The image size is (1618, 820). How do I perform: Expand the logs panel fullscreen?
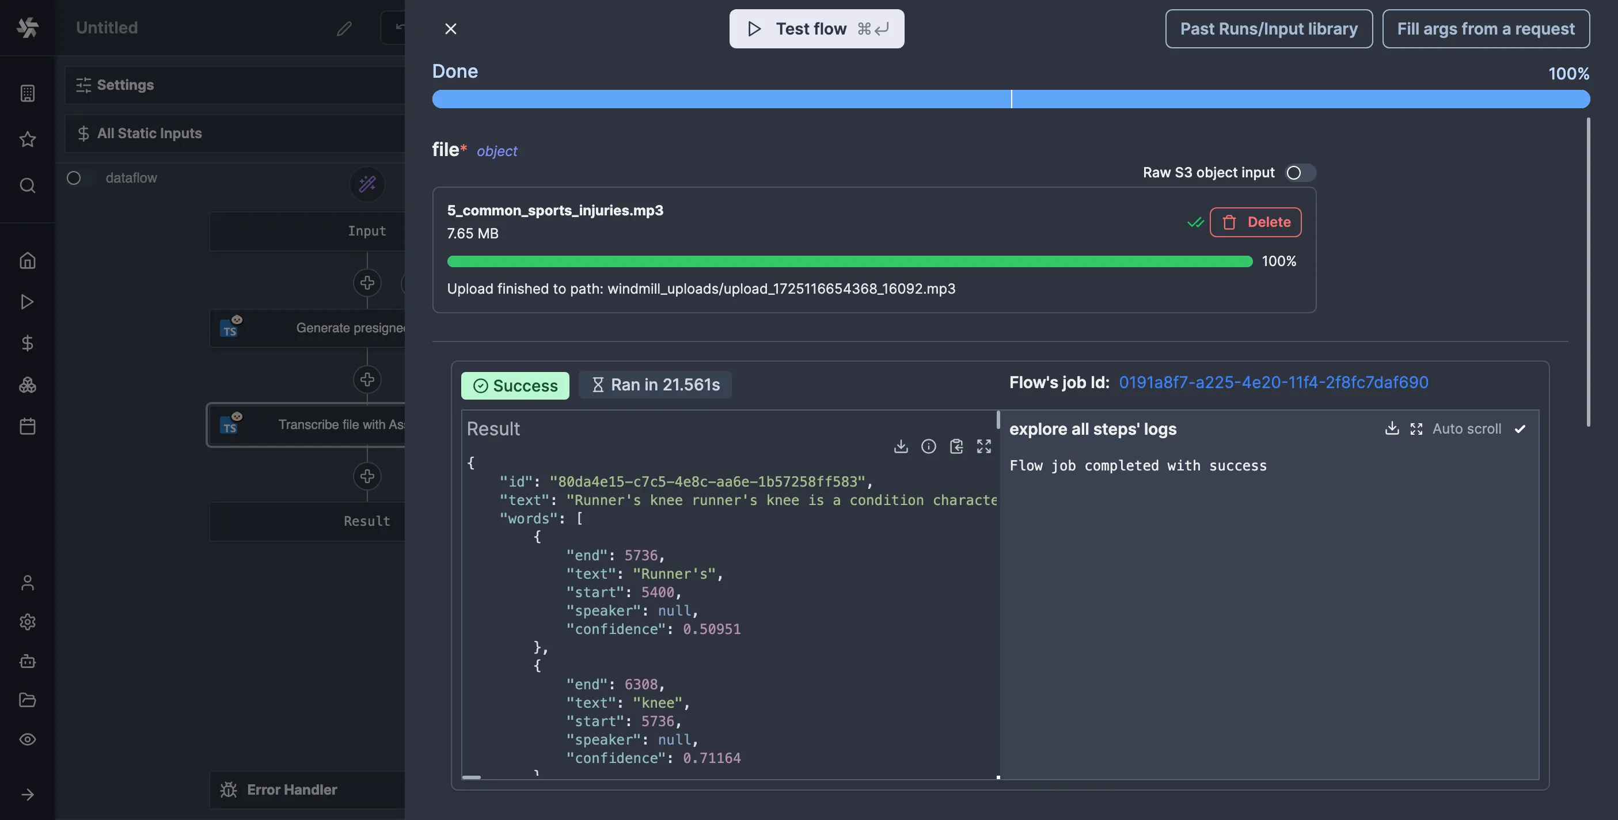click(1416, 428)
